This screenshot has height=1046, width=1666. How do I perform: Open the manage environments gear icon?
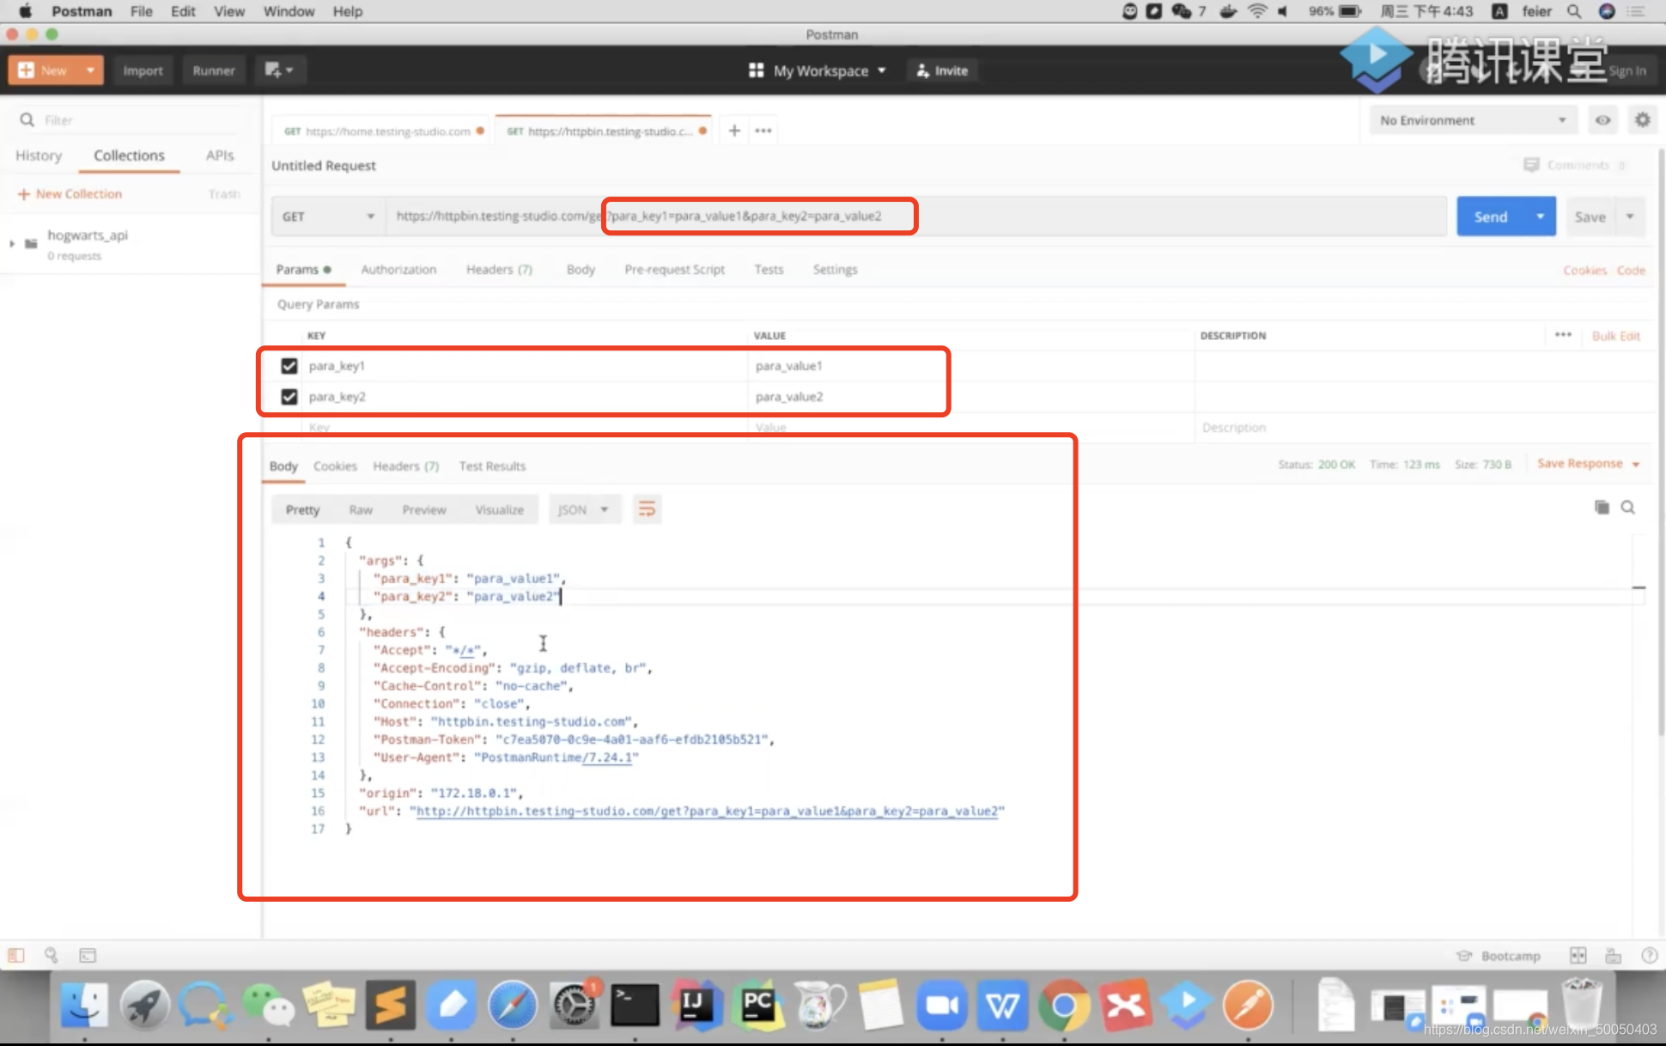[1642, 120]
